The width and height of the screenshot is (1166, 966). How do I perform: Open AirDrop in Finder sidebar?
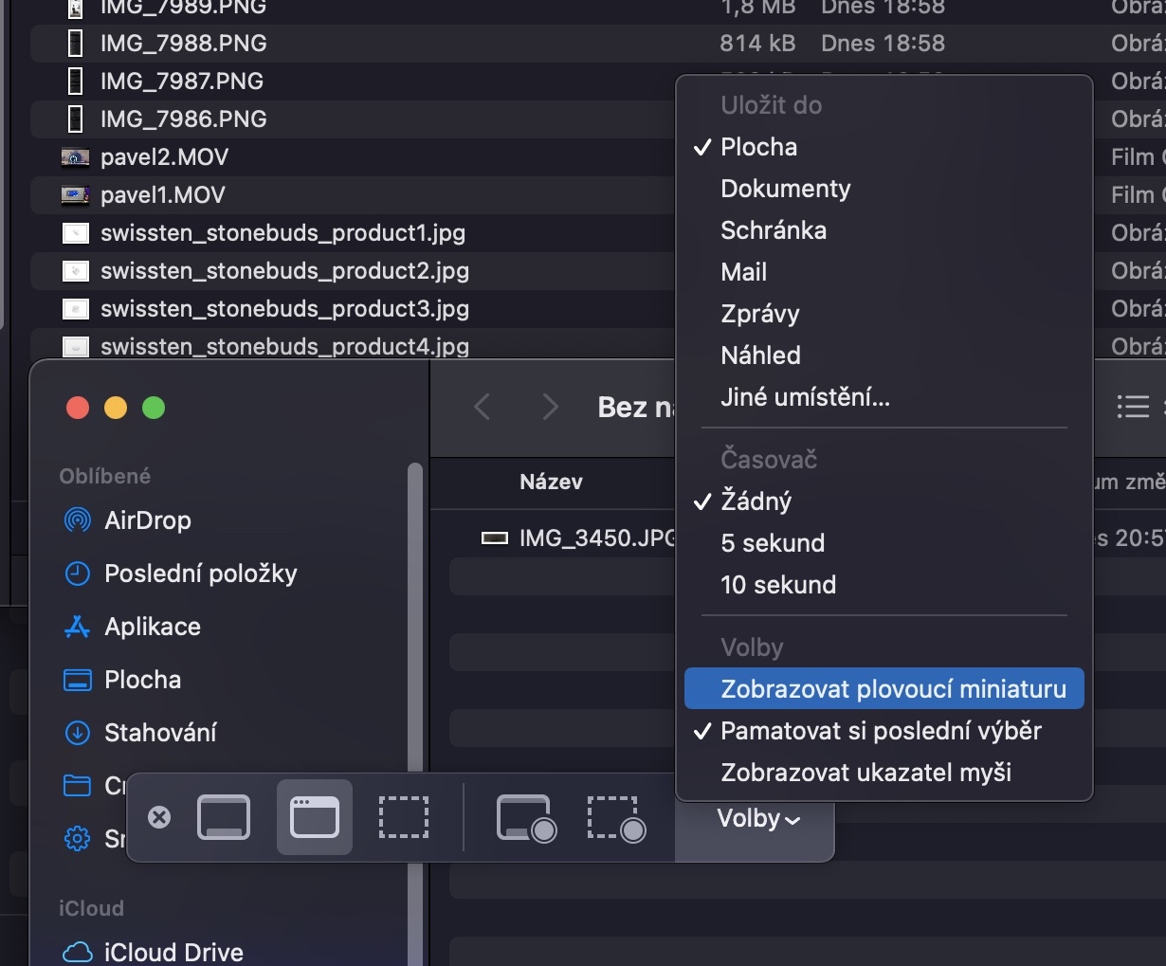click(x=147, y=520)
